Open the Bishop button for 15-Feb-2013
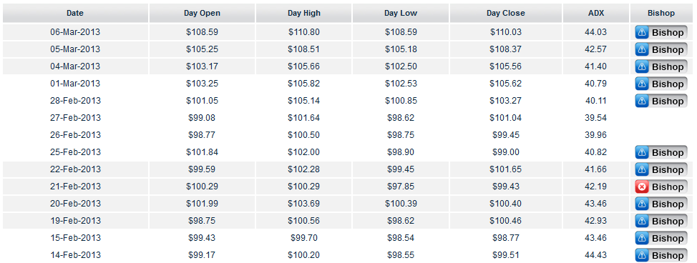This screenshot has width=697, height=263. pos(661,239)
